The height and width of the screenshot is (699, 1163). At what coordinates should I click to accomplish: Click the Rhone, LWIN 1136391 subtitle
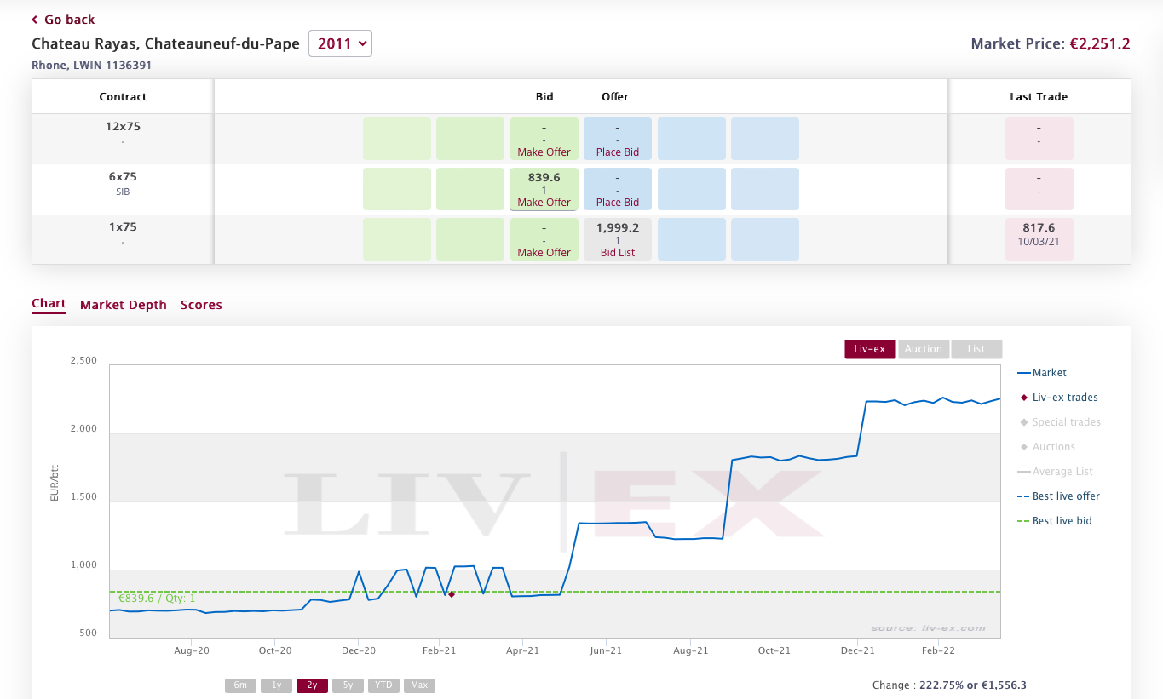(x=92, y=65)
